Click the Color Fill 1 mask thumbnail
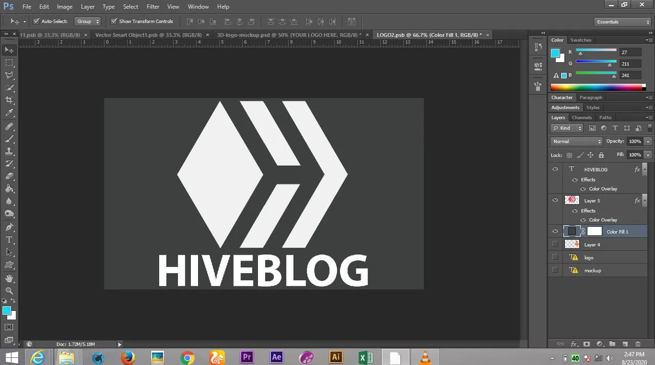655x365 pixels. [x=594, y=231]
